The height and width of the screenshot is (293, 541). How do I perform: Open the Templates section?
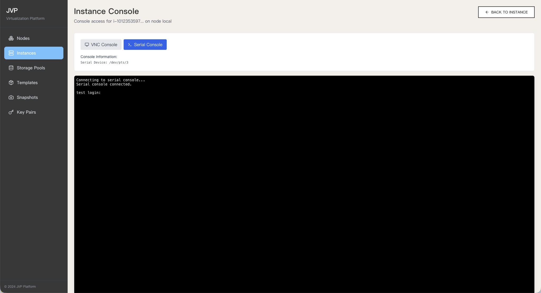pyautogui.click(x=27, y=83)
